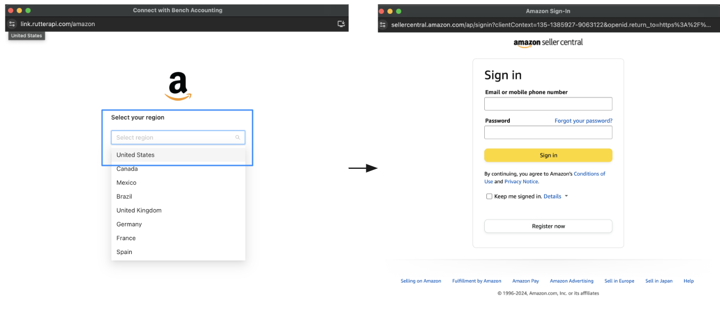This screenshot has width=720, height=326.
Task: Open the Help footer link
Action: pyautogui.click(x=689, y=281)
